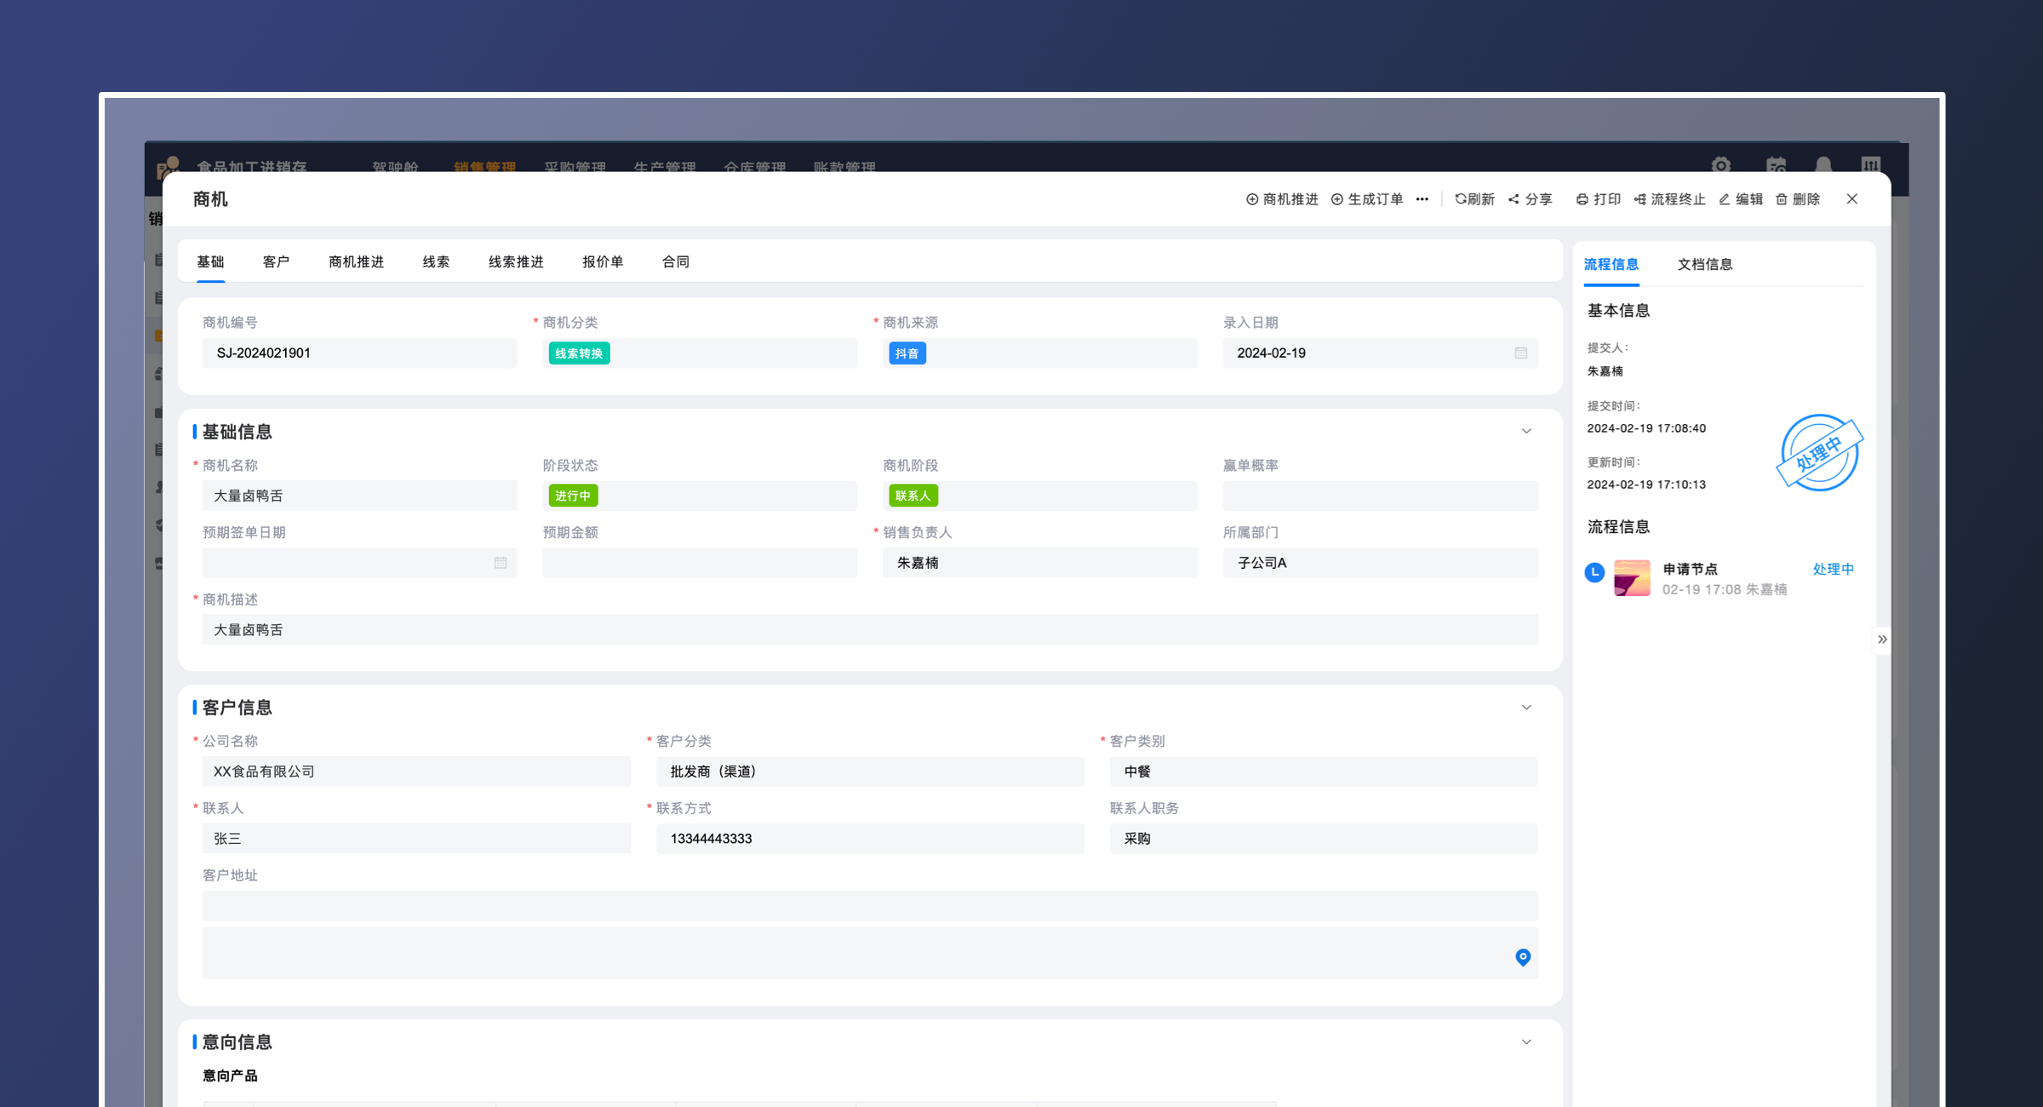Click the 生成订单 button
2043x1107 pixels.
[x=1367, y=199]
